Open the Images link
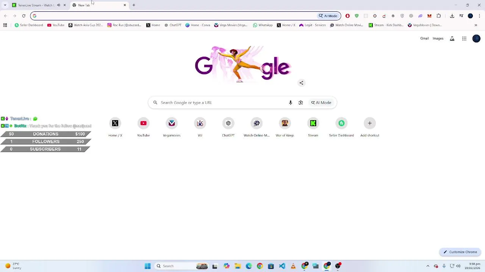 click(438, 39)
